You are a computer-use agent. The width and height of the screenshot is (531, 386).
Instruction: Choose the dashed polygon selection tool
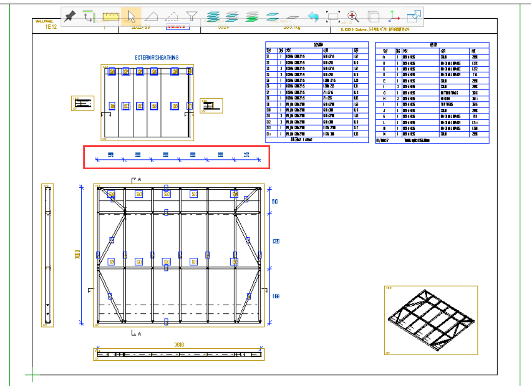pyautogui.click(x=172, y=16)
